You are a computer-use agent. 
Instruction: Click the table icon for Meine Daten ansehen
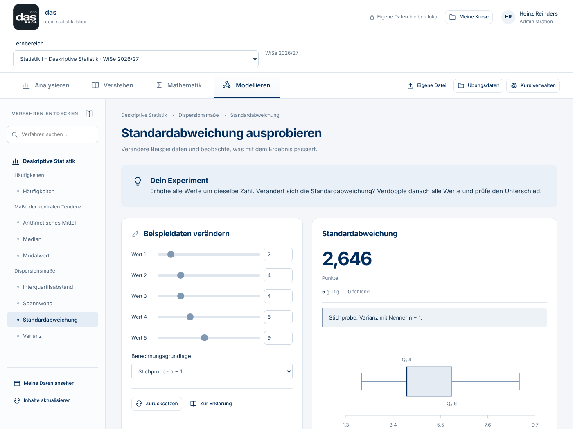(17, 383)
